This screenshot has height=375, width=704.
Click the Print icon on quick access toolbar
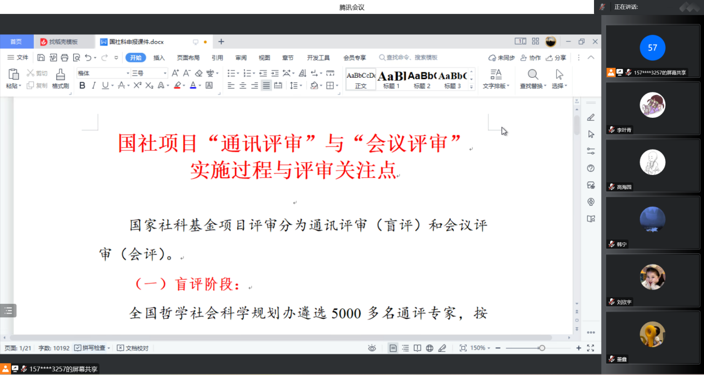click(64, 57)
